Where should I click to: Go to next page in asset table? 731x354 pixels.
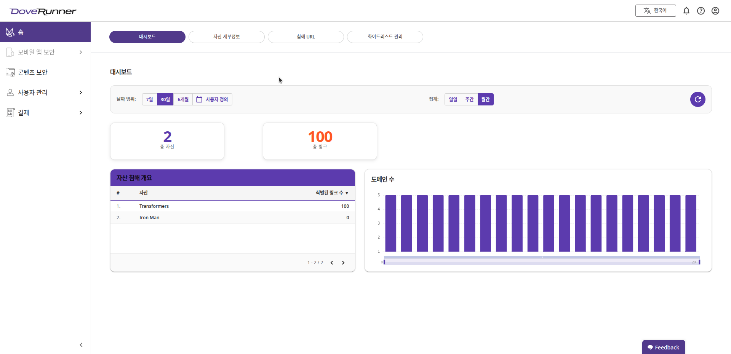point(343,263)
